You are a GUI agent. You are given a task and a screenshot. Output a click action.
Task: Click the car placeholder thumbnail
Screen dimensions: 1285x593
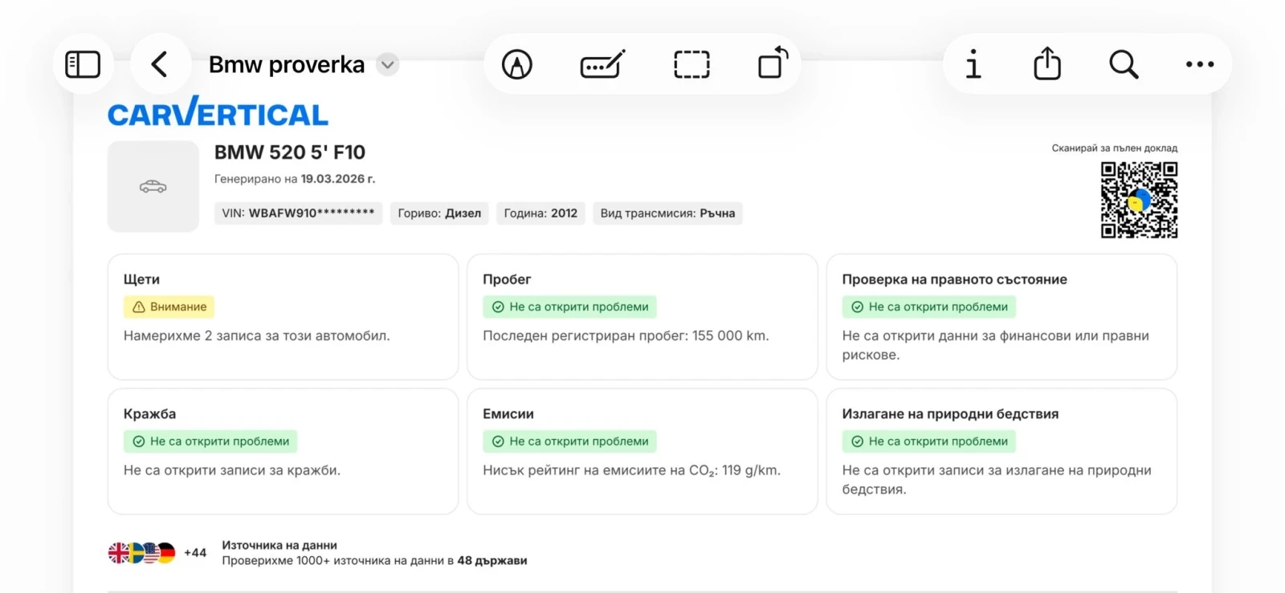pyautogui.click(x=153, y=187)
